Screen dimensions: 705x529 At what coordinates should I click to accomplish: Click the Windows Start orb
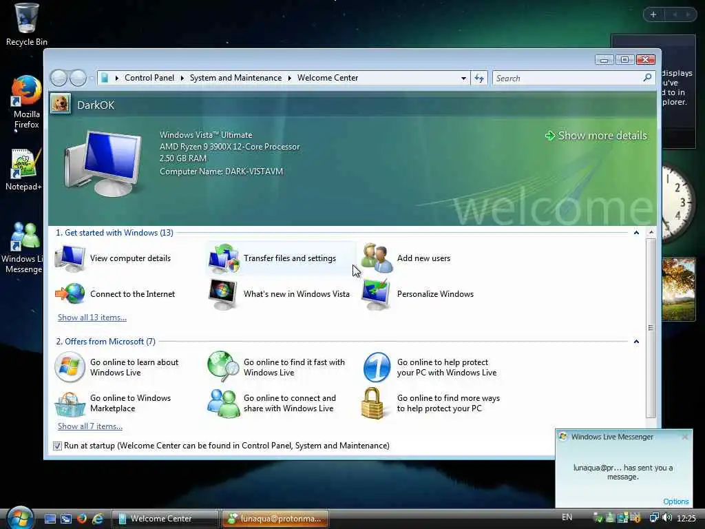pos(20,518)
